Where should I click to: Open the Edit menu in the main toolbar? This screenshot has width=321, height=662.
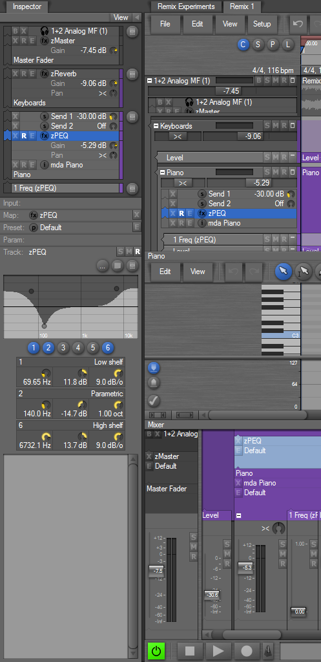198,24
